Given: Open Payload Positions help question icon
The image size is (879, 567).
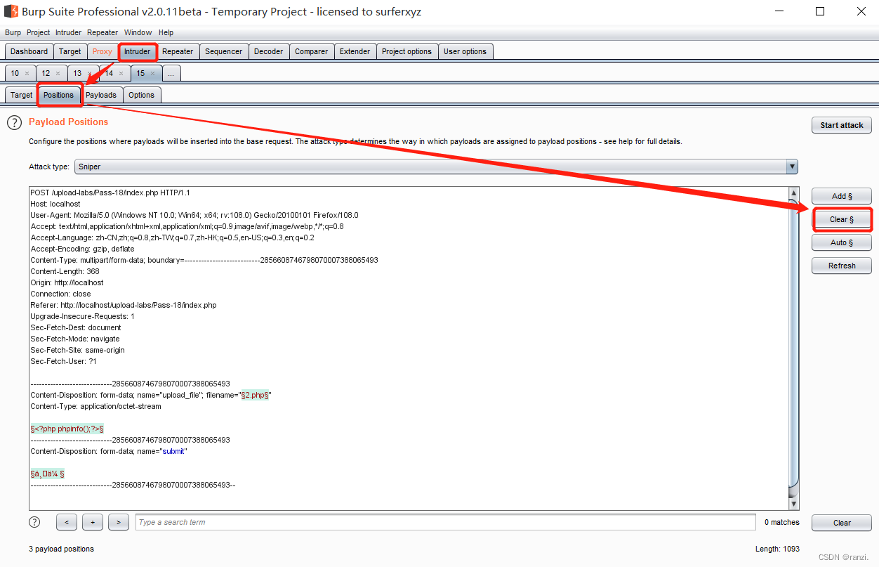Looking at the screenshot, I should pyautogui.click(x=14, y=123).
